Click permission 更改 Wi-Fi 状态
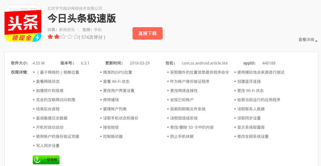This screenshot has width=321, height=166. pyautogui.click(x=250, y=91)
